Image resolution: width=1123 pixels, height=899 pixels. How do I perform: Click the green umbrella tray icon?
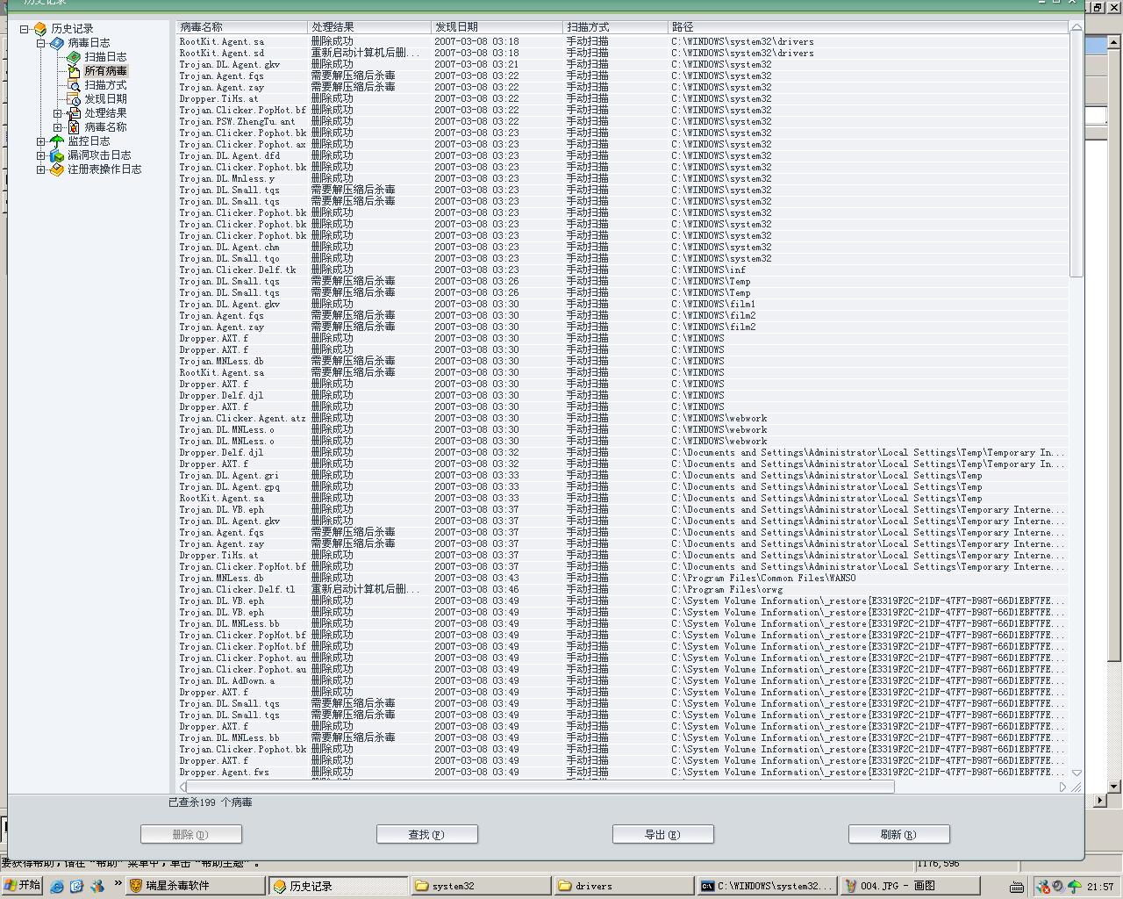point(1074,887)
